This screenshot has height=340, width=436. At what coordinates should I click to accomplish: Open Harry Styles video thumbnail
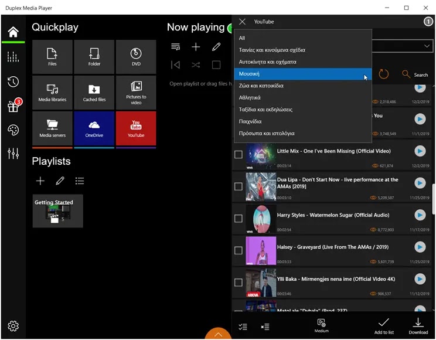(261, 219)
